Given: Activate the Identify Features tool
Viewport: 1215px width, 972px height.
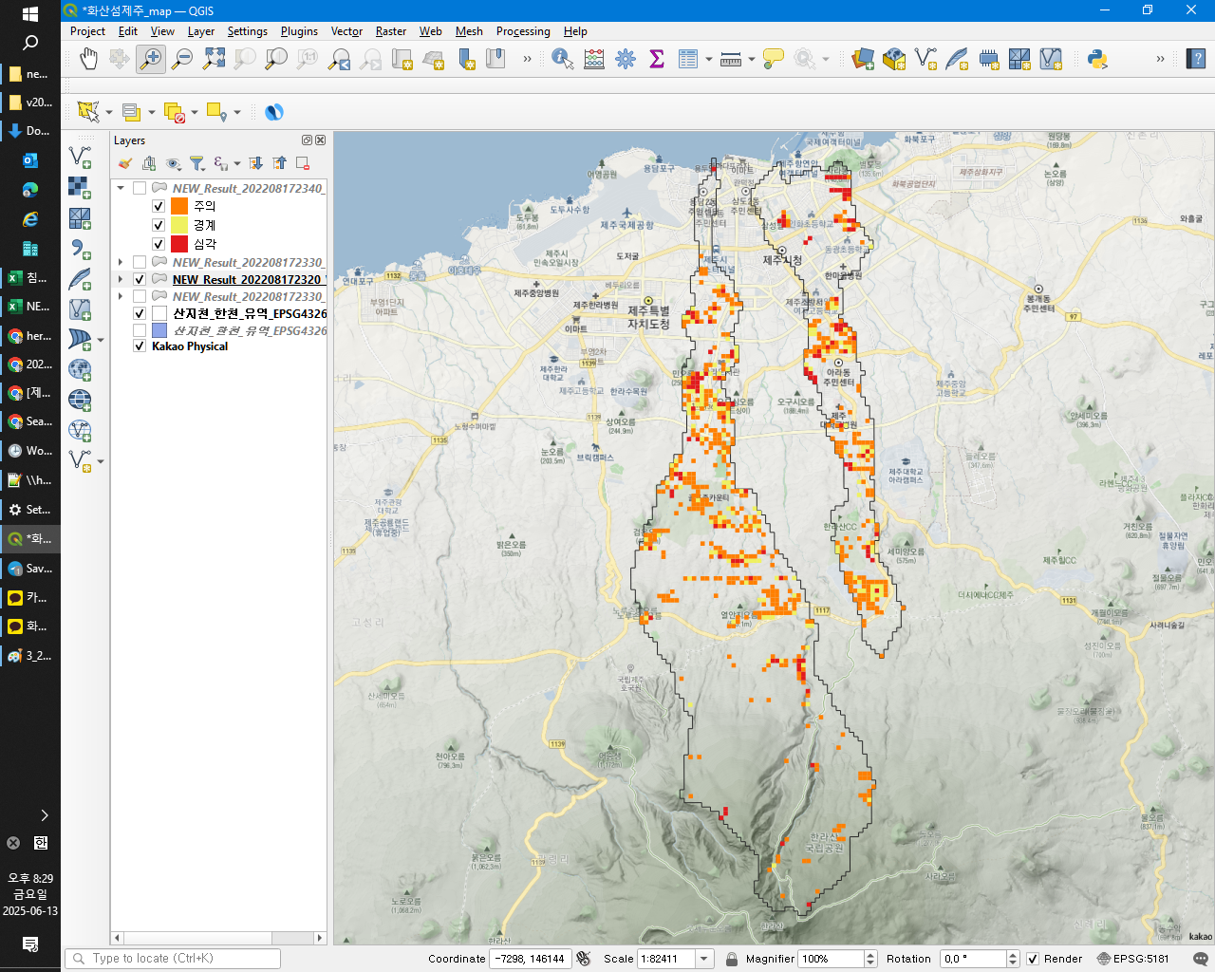Looking at the screenshot, I should pyautogui.click(x=562, y=60).
